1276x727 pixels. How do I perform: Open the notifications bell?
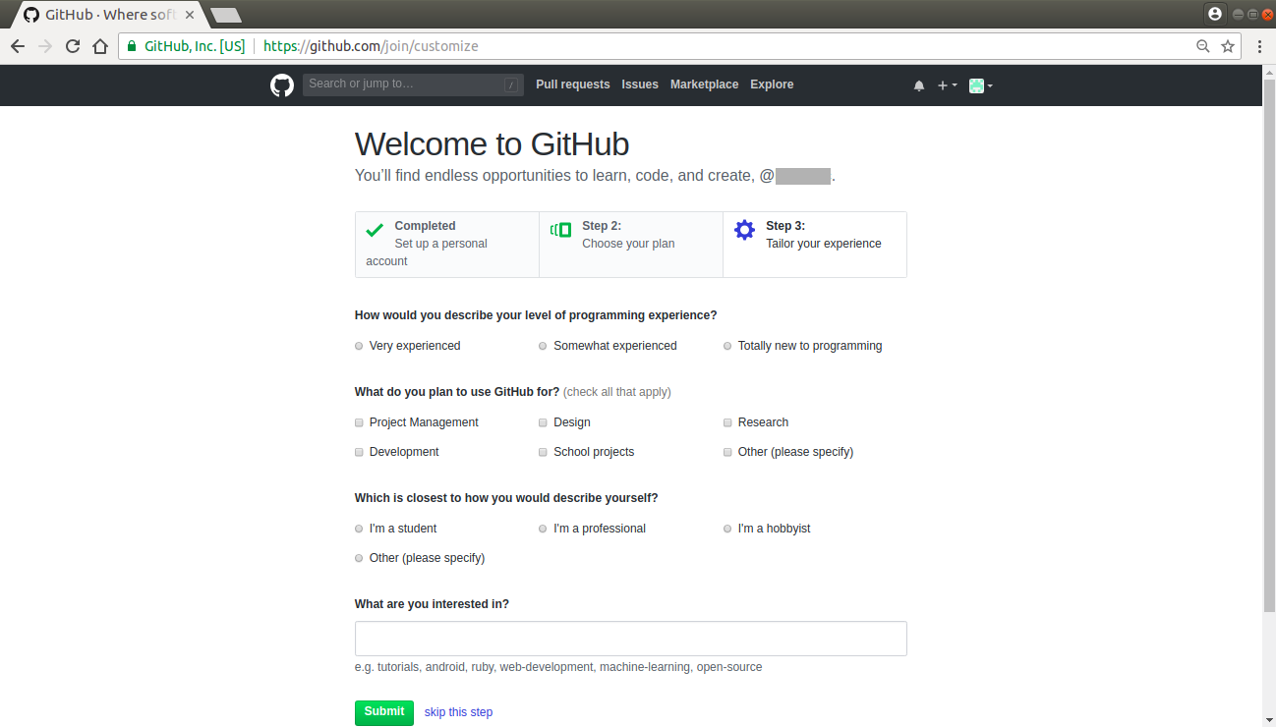[x=919, y=85]
